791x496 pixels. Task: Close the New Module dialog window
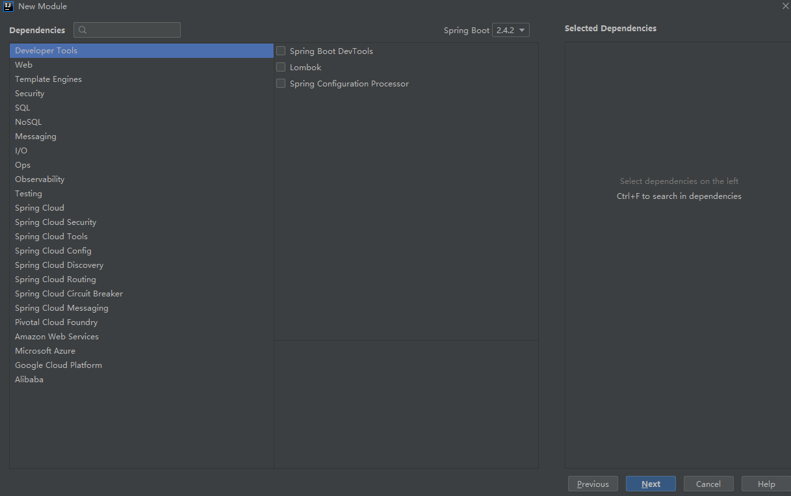785,6
